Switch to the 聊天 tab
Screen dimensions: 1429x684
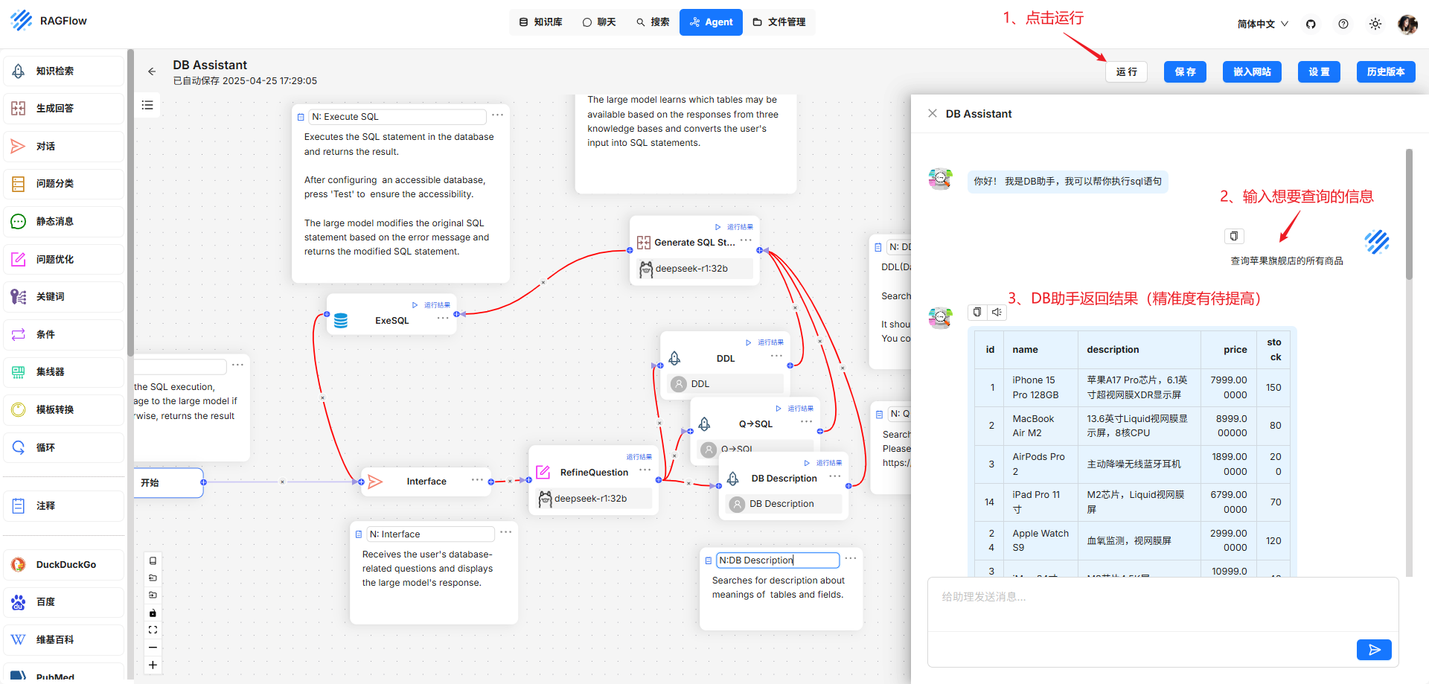[x=599, y=22]
